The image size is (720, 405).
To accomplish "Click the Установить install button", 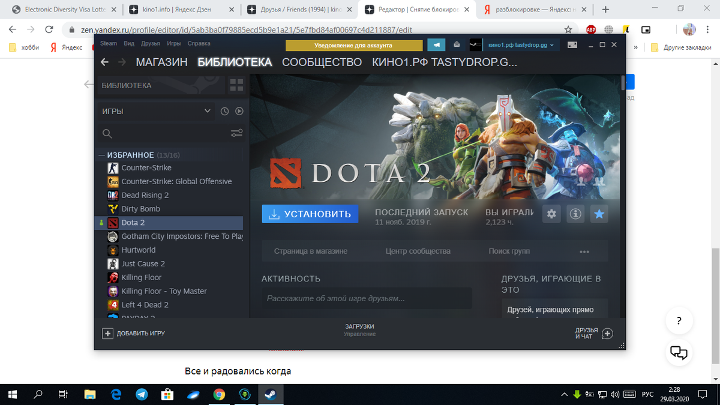I will 310,214.
